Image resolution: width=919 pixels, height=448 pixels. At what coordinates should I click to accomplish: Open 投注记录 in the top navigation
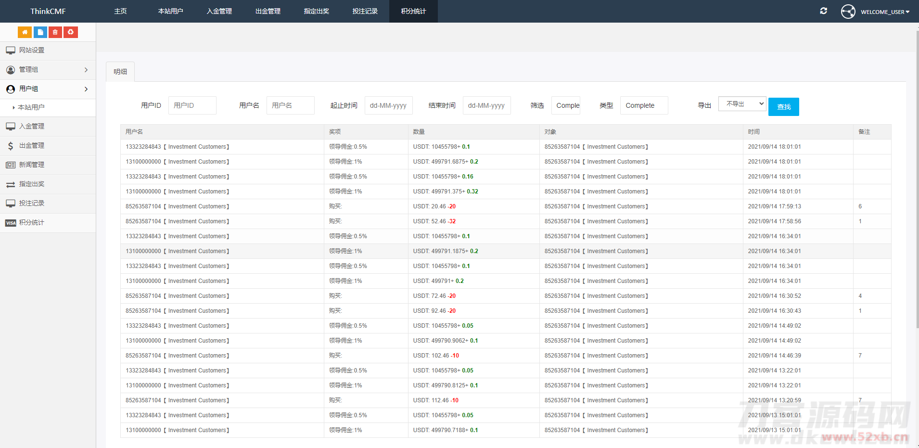point(365,11)
